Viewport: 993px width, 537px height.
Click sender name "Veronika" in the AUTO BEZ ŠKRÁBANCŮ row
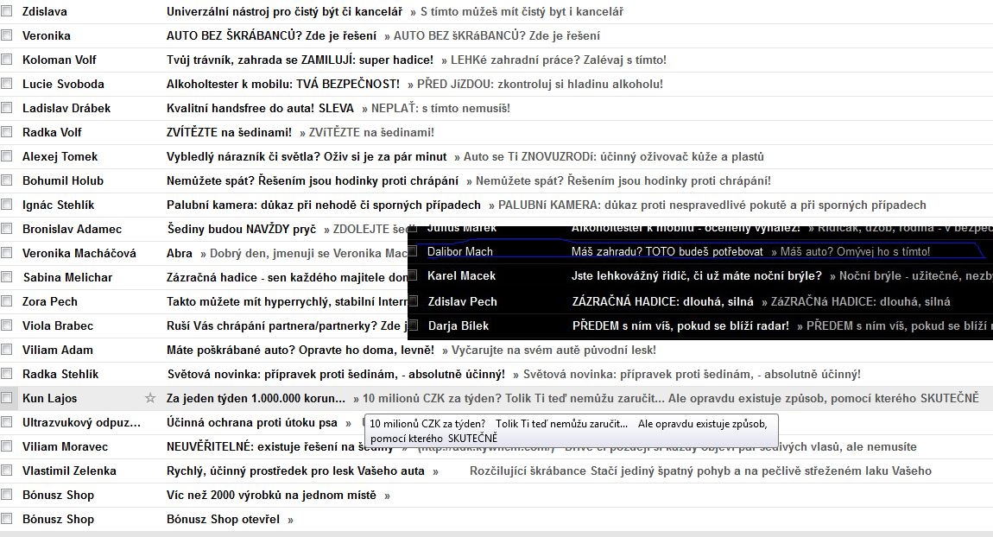point(47,35)
